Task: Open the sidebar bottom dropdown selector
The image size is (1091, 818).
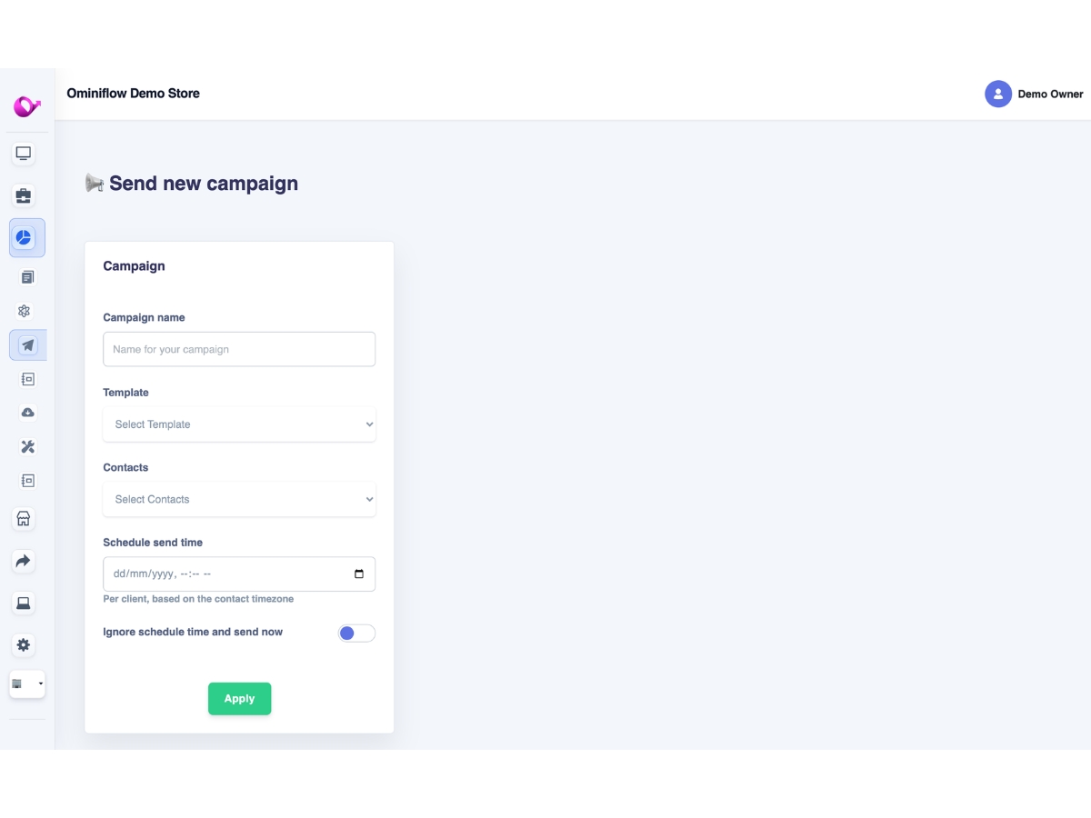Action: click(x=27, y=683)
